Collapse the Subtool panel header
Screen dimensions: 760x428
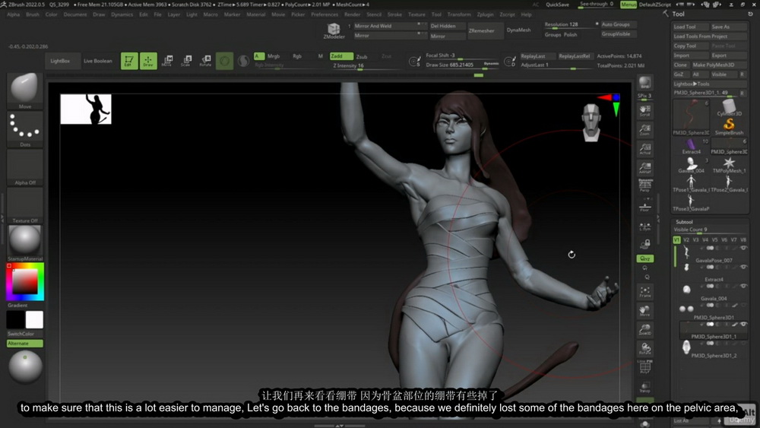[684, 221]
